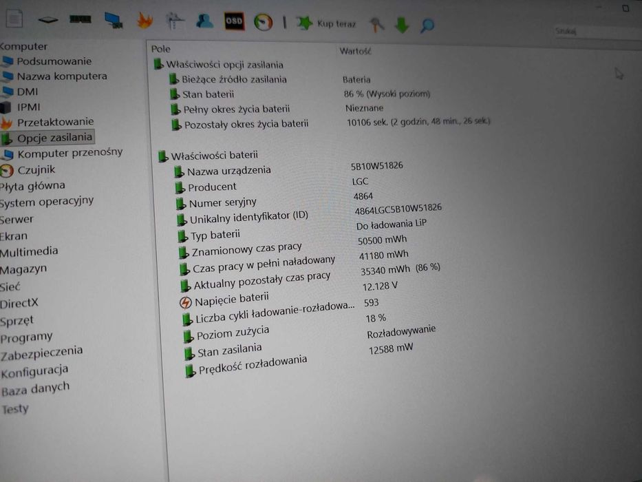Expand DirectX category

click(19, 304)
